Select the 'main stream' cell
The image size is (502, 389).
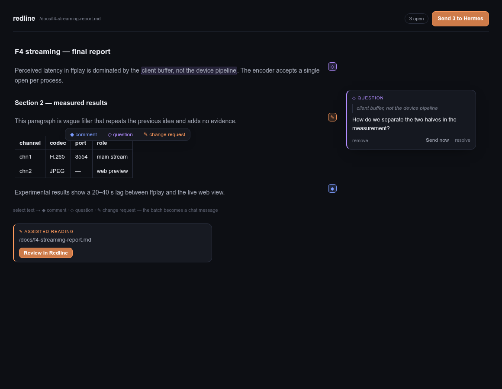[x=113, y=157]
